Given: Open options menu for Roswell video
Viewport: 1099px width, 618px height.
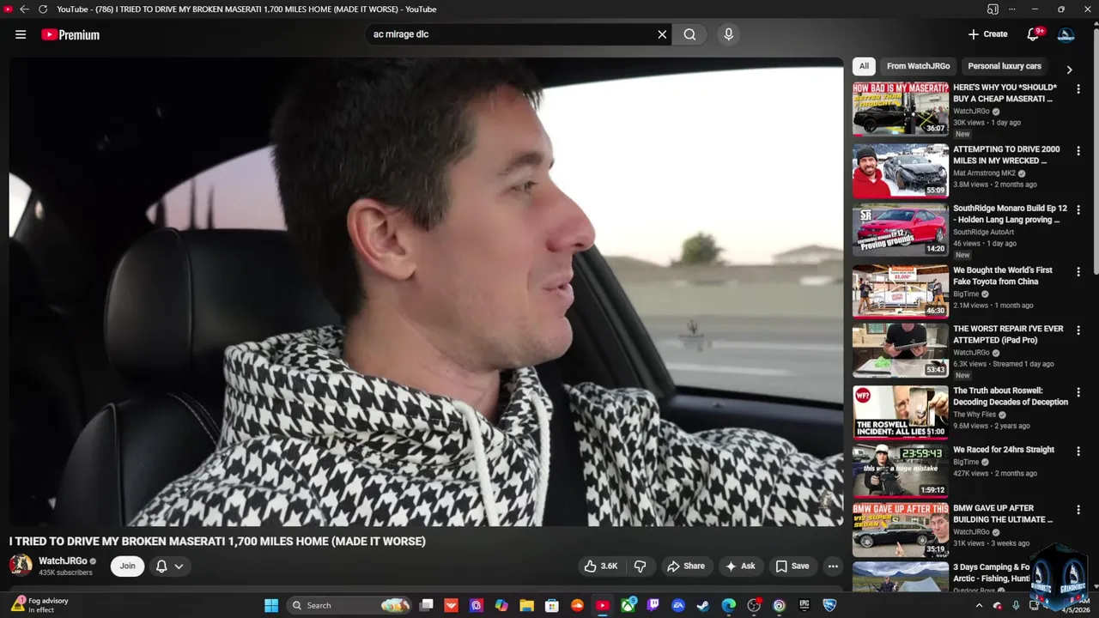Looking at the screenshot, I should tap(1078, 392).
